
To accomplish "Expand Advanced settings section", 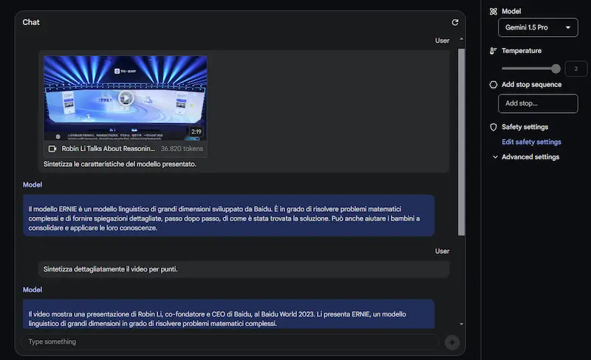I will [526, 157].
